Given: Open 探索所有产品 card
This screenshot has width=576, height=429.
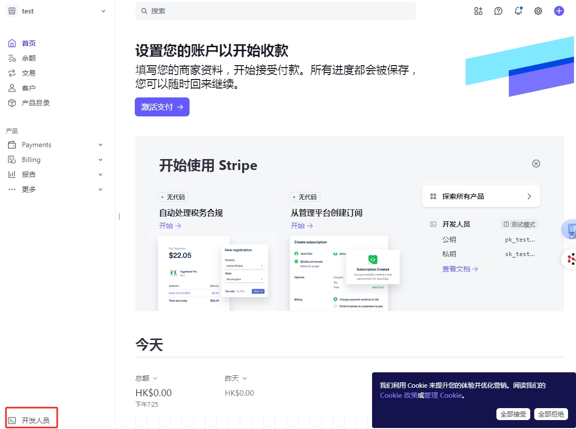Looking at the screenshot, I should click(x=481, y=196).
